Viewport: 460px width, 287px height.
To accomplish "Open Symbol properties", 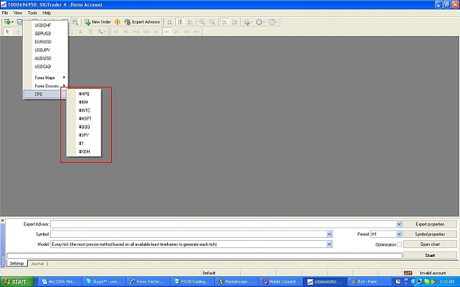I will [x=430, y=234].
